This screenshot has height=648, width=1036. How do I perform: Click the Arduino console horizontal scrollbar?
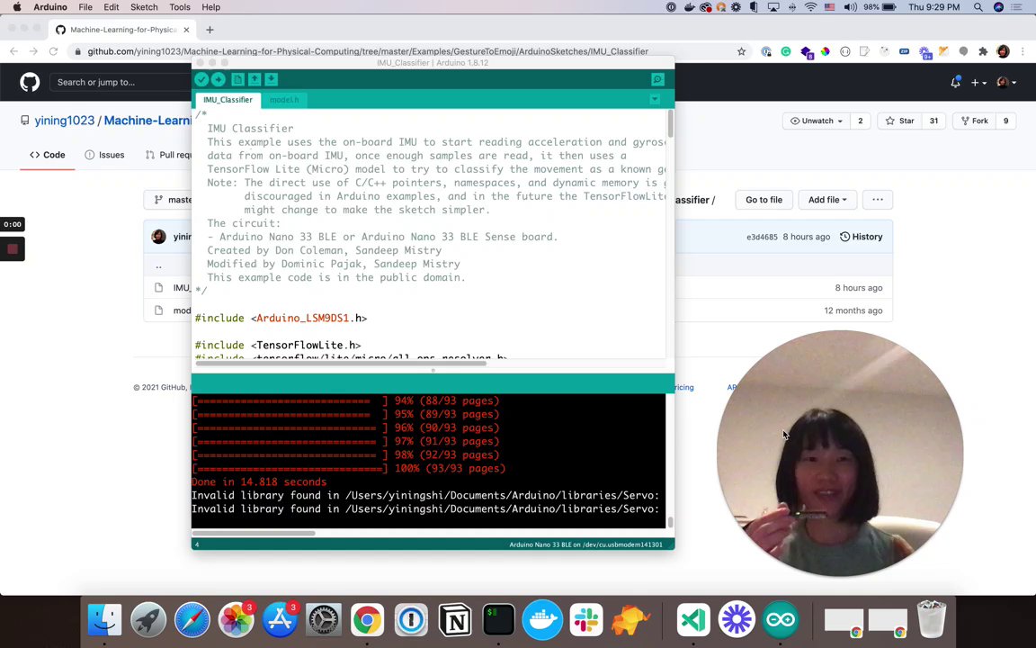254,533
